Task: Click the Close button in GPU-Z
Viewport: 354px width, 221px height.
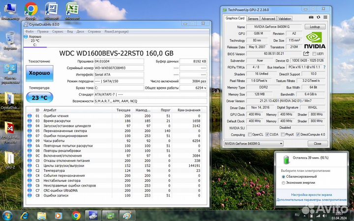Action: pos(318,143)
